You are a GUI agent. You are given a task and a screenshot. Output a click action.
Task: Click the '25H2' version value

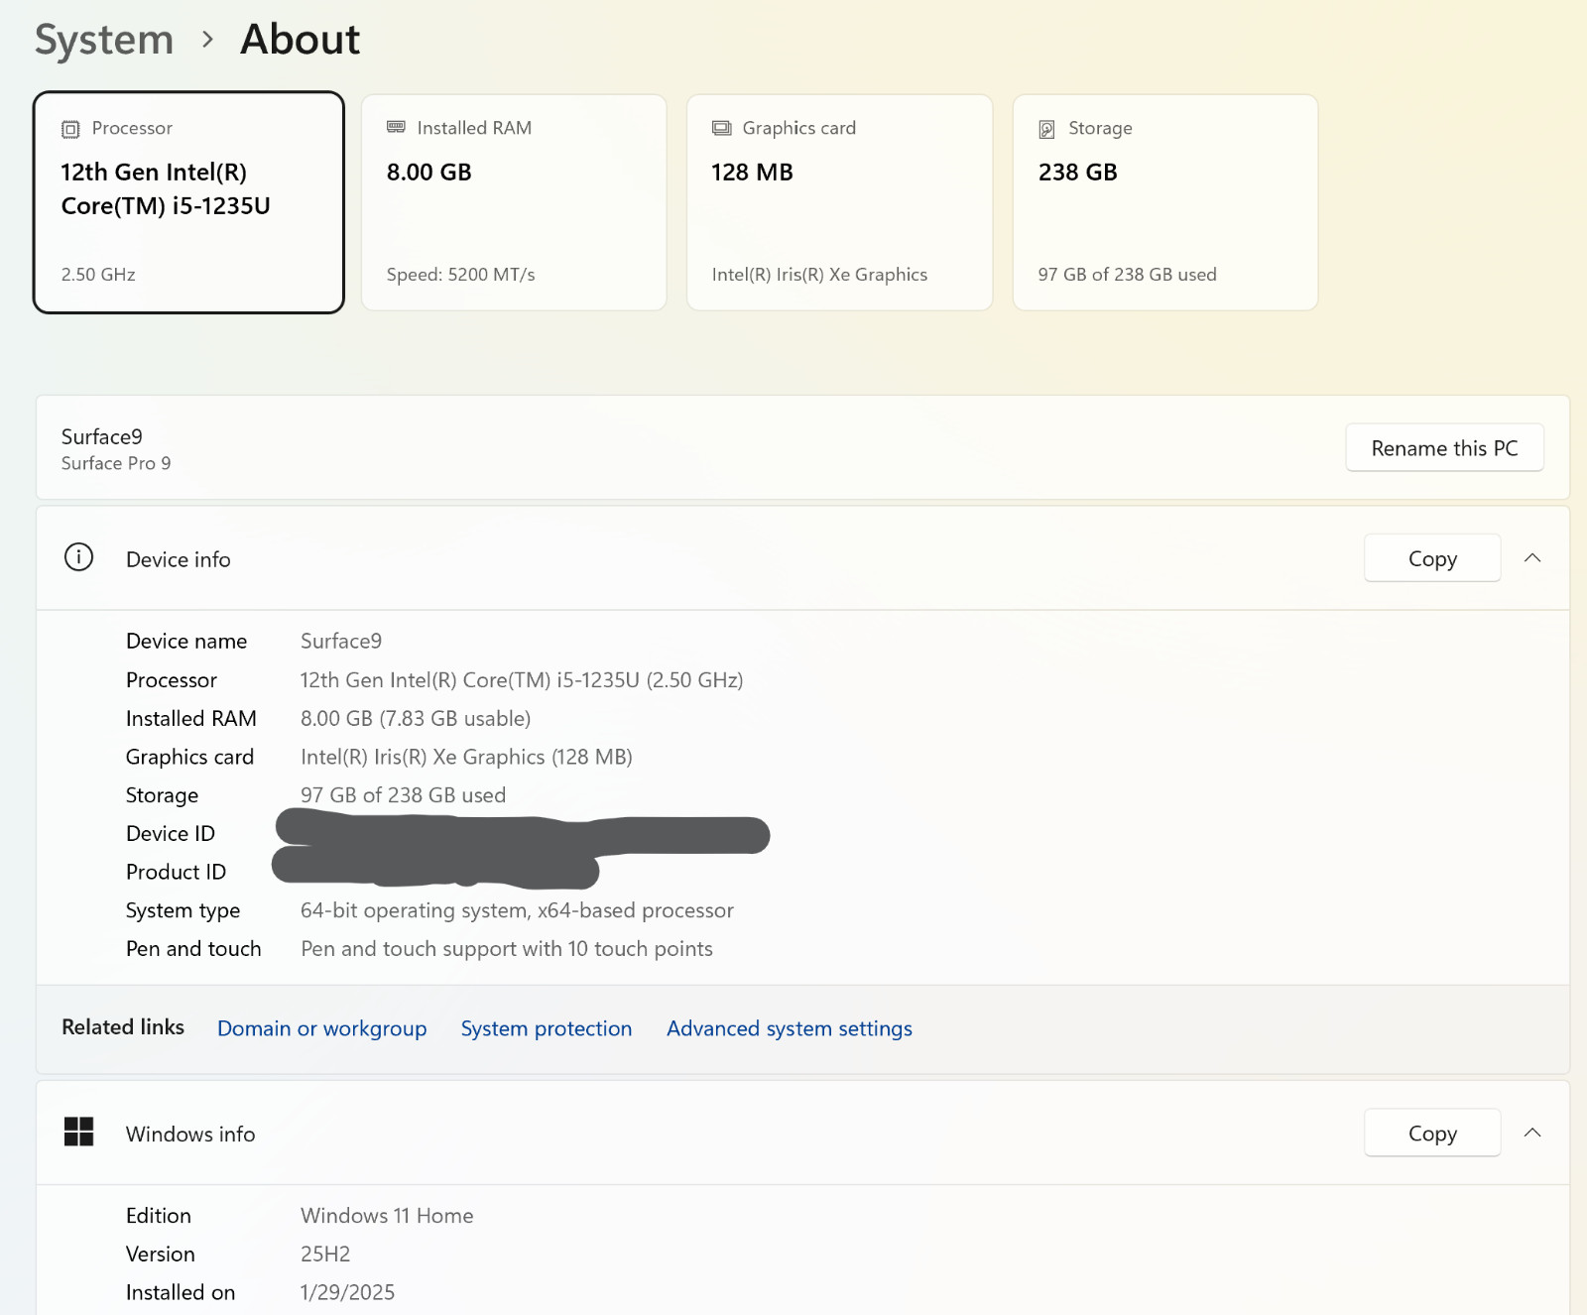coord(325,1254)
